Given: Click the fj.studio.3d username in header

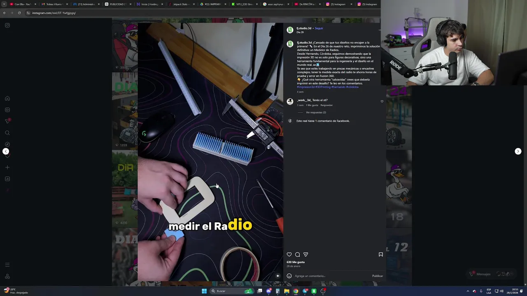Looking at the screenshot, I should tap(304, 28).
